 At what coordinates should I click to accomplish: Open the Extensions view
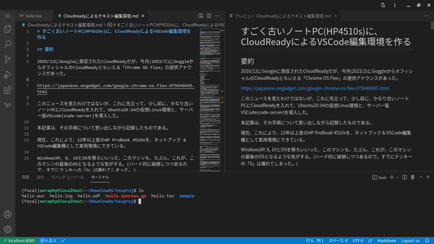pos(7,90)
